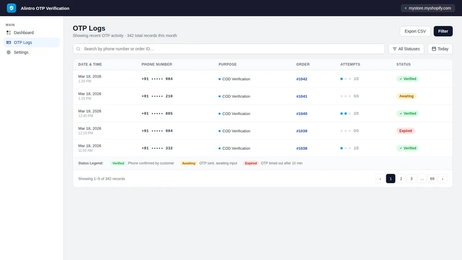Click the 11:50 AM row date cell
Screen dimensions: 462x260
pos(90,148)
